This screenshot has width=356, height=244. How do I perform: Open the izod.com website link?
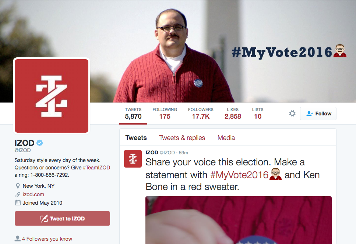point(34,194)
